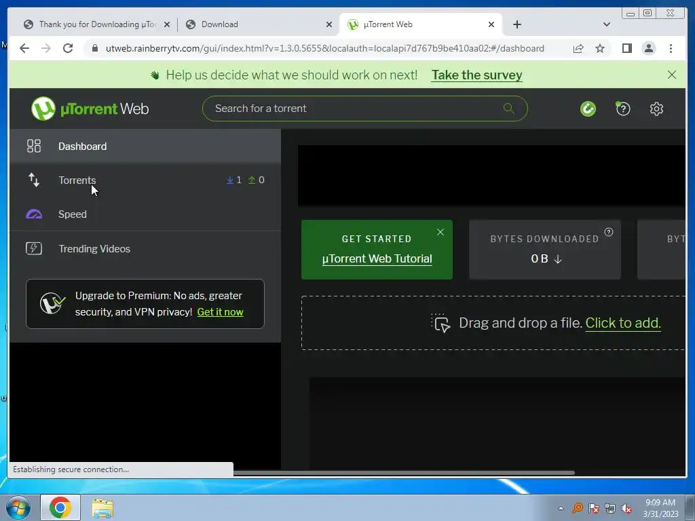The width and height of the screenshot is (695, 521).
Task: Open the Chrome three-dot menu
Action: point(671,48)
